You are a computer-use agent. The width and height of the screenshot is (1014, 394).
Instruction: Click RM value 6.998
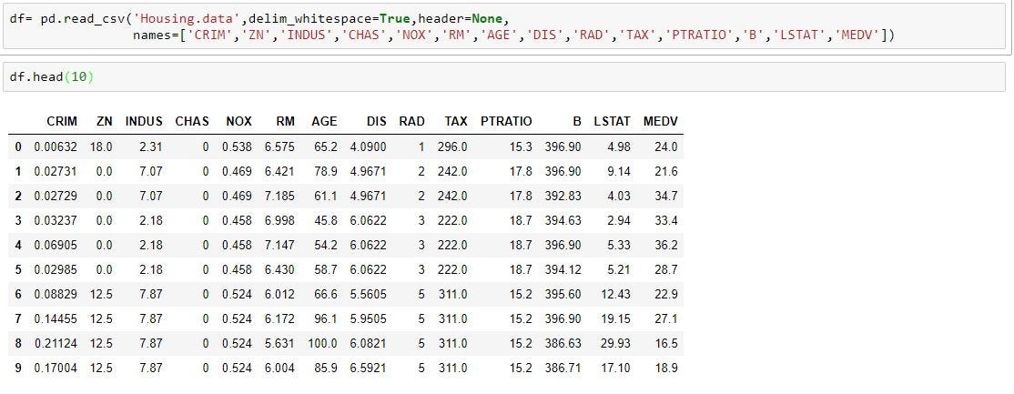click(279, 220)
